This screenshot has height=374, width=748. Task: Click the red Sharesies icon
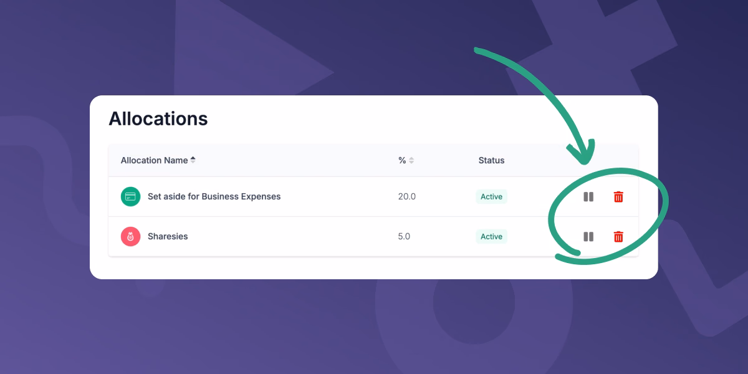coord(130,236)
